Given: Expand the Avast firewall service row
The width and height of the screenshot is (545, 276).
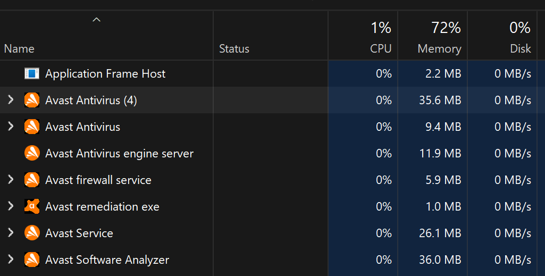Looking at the screenshot, I should point(11,180).
